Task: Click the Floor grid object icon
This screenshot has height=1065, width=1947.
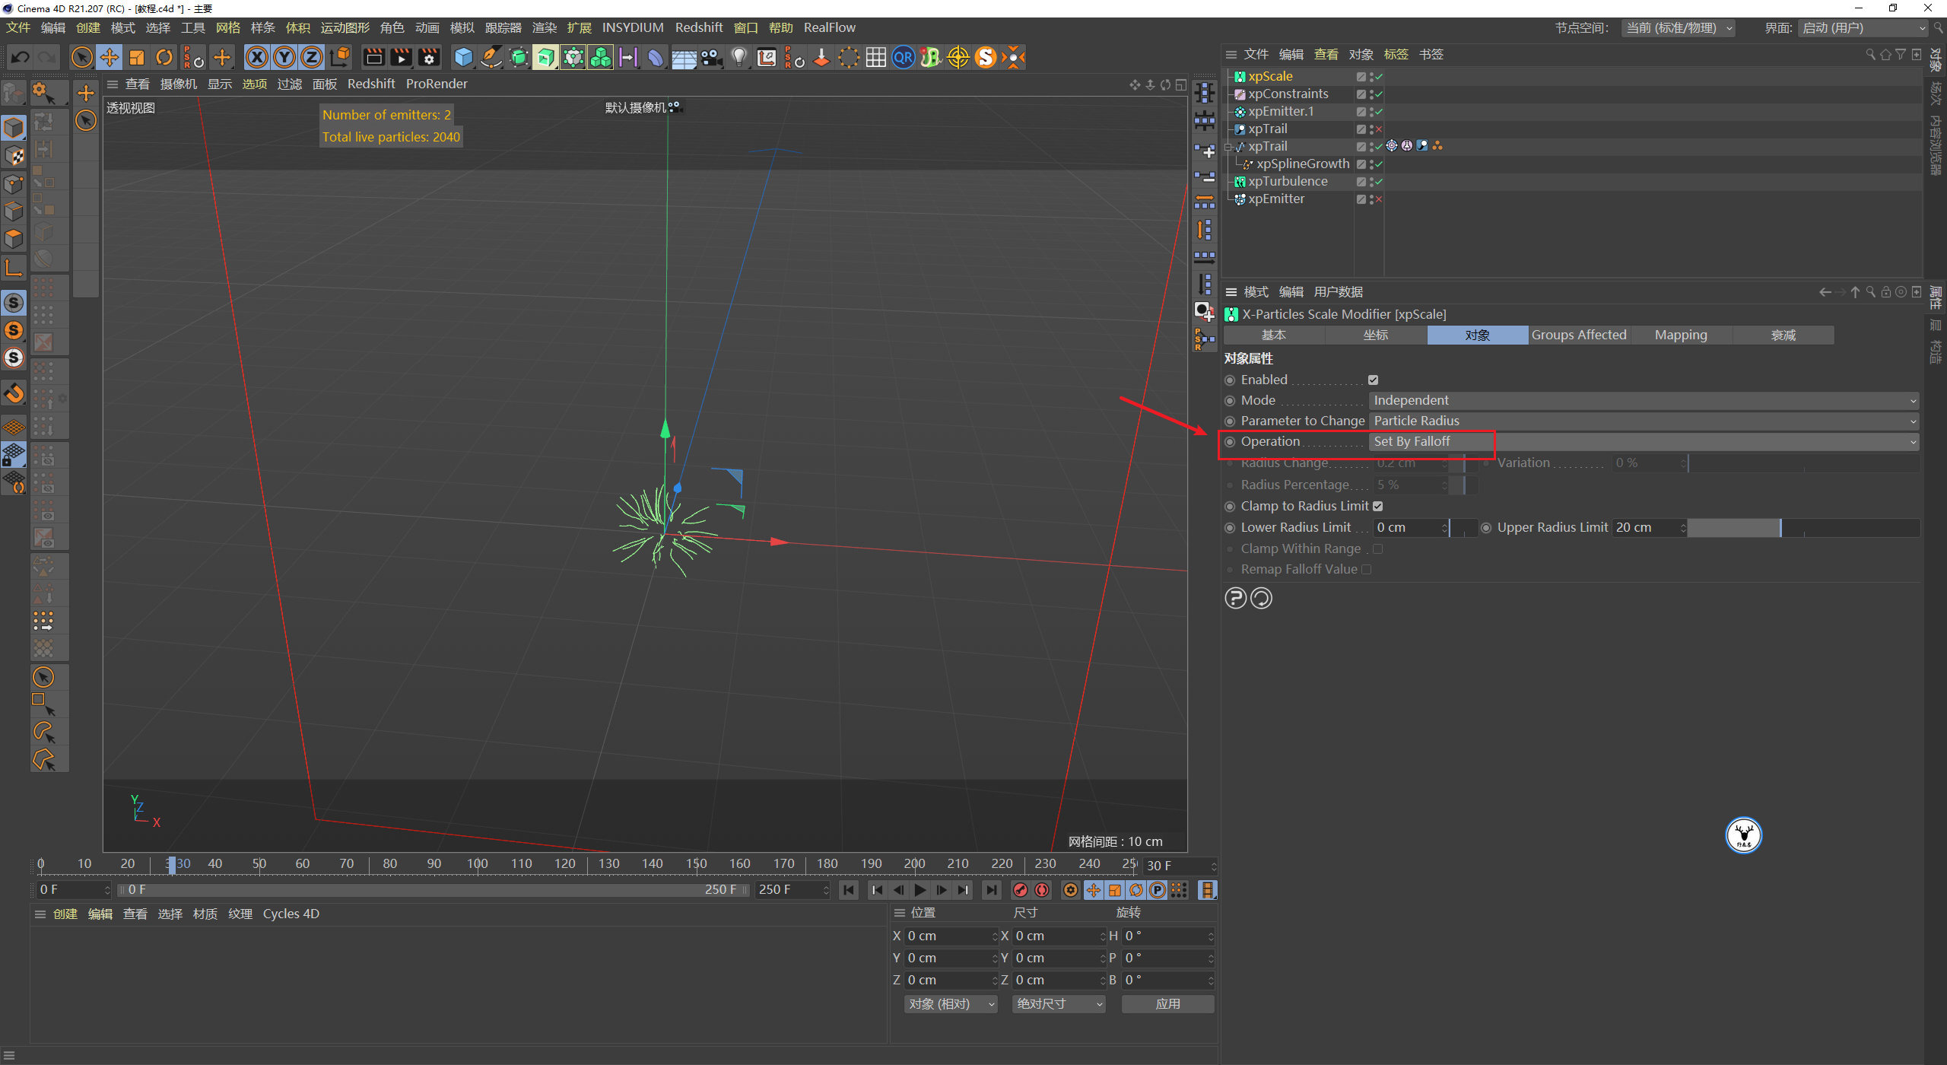Action: (x=684, y=58)
